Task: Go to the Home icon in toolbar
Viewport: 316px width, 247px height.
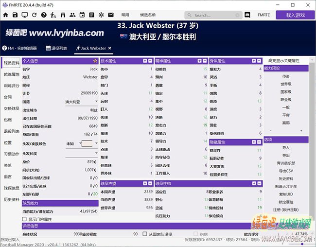Action: [x=6, y=15]
